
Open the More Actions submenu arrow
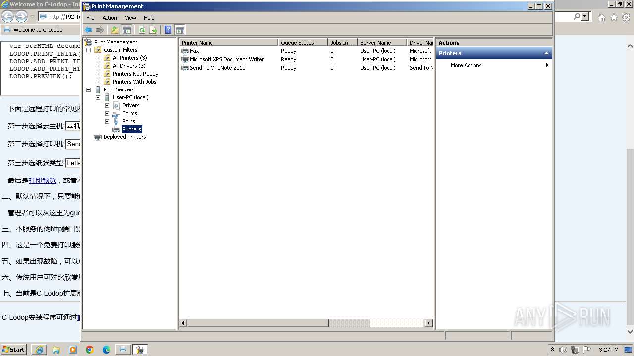click(x=547, y=65)
